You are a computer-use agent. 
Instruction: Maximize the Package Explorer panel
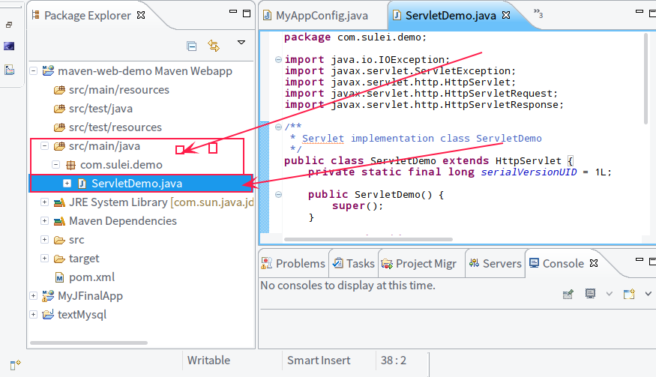tap(247, 13)
